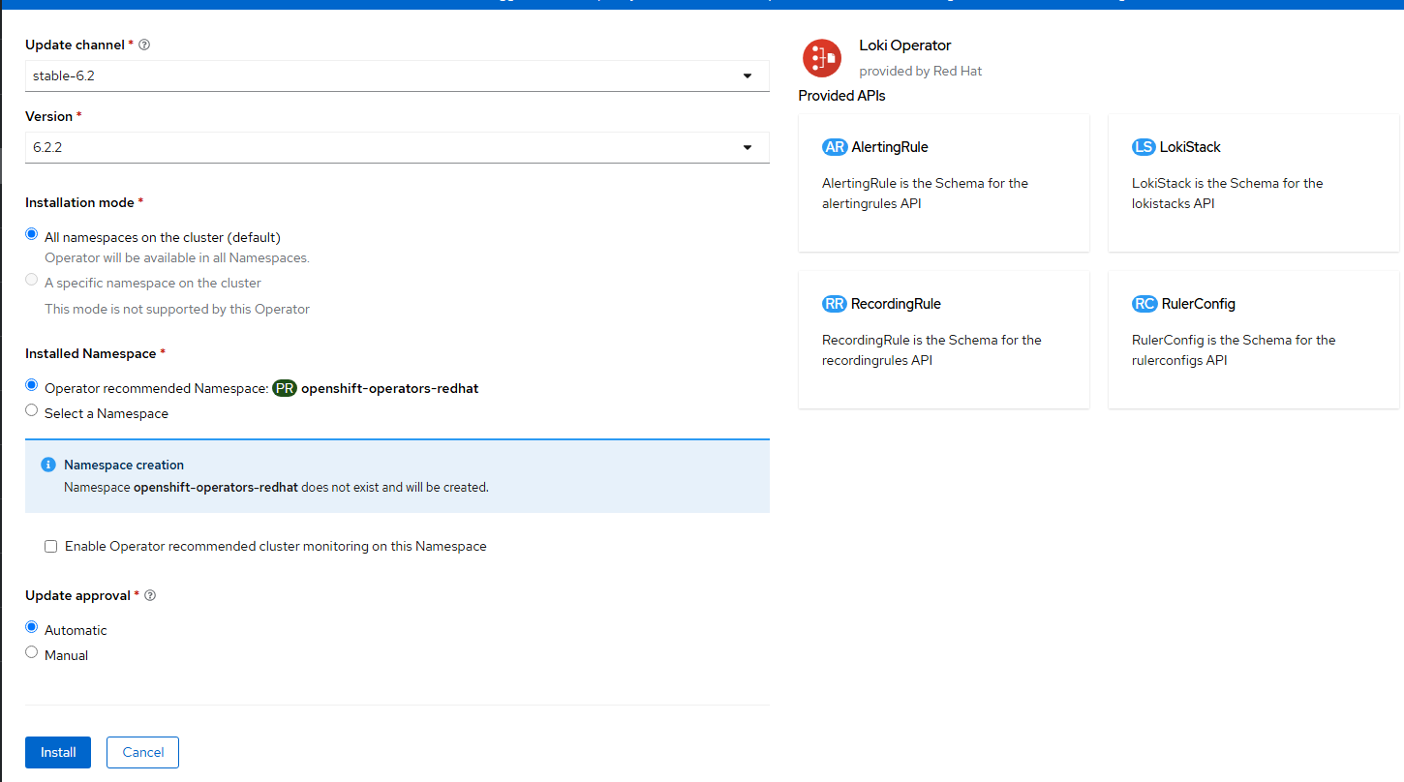Enable Operator recommended cluster monitoring checkbox
Image resolution: width=1404 pixels, height=782 pixels.
tap(51, 547)
